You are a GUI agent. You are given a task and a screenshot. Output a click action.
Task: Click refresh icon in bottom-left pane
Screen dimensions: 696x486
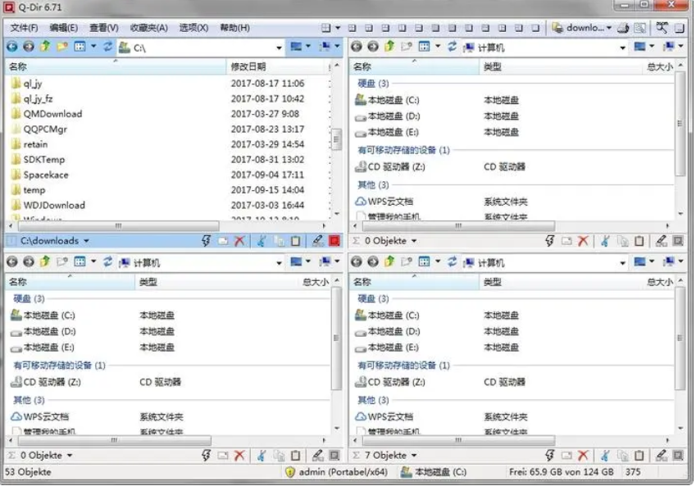(108, 262)
